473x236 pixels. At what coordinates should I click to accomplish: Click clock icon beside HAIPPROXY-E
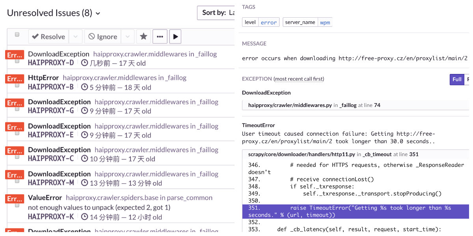[84, 135]
